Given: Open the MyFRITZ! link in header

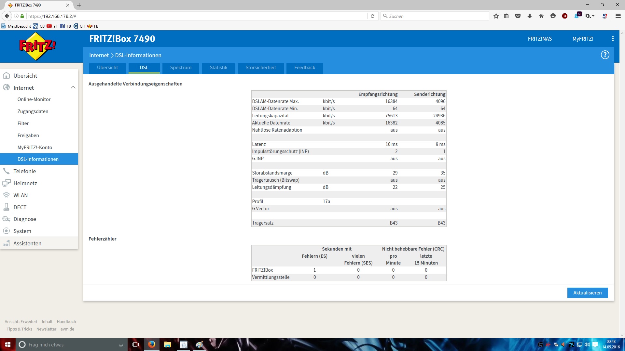Looking at the screenshot, I should tap(583, 39).
